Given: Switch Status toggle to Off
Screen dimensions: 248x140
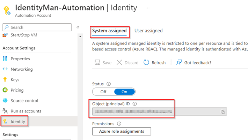Looking at the screenshot, I should pyautogui.click(x=103, y=92).
